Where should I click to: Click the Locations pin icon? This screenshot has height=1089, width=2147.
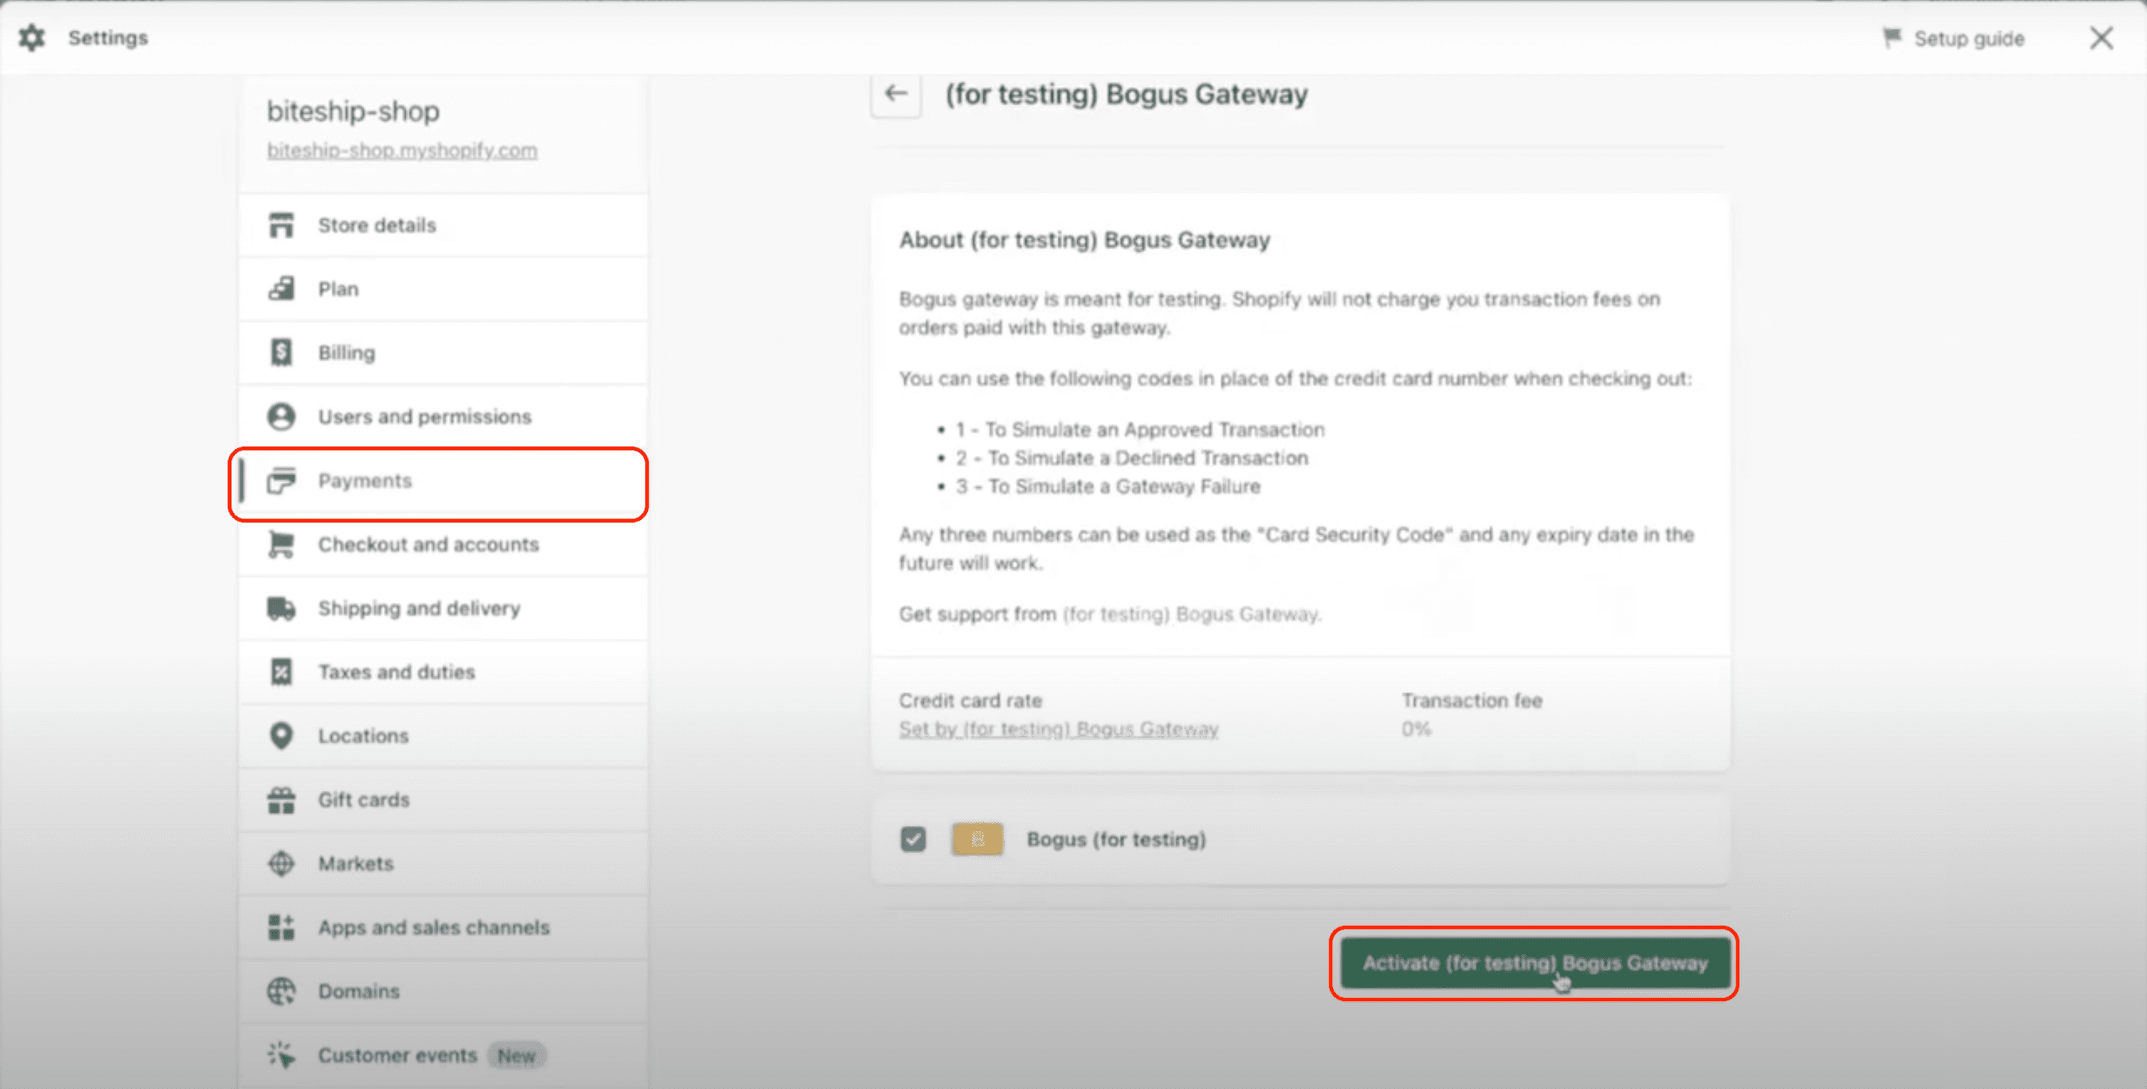pyautogui.click(x=281, y=736)
